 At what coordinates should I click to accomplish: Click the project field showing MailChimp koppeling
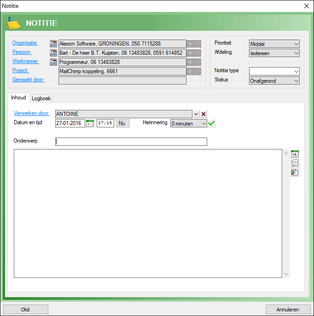tap(122, 71)
